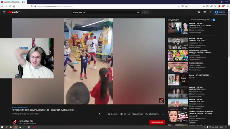
Task: Like the video with thumbs-up icon
Action: (109, 114)
